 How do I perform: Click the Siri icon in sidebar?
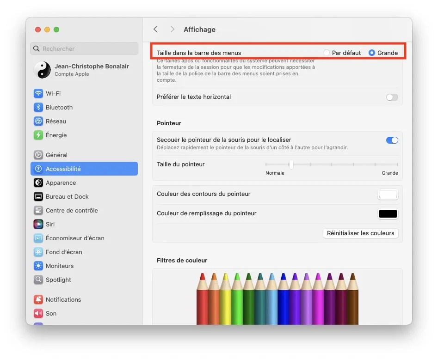38,224
